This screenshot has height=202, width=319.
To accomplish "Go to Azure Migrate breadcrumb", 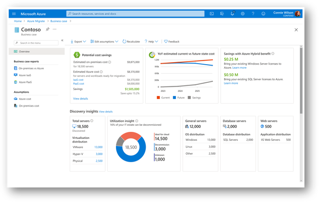I will coord(36,21).
